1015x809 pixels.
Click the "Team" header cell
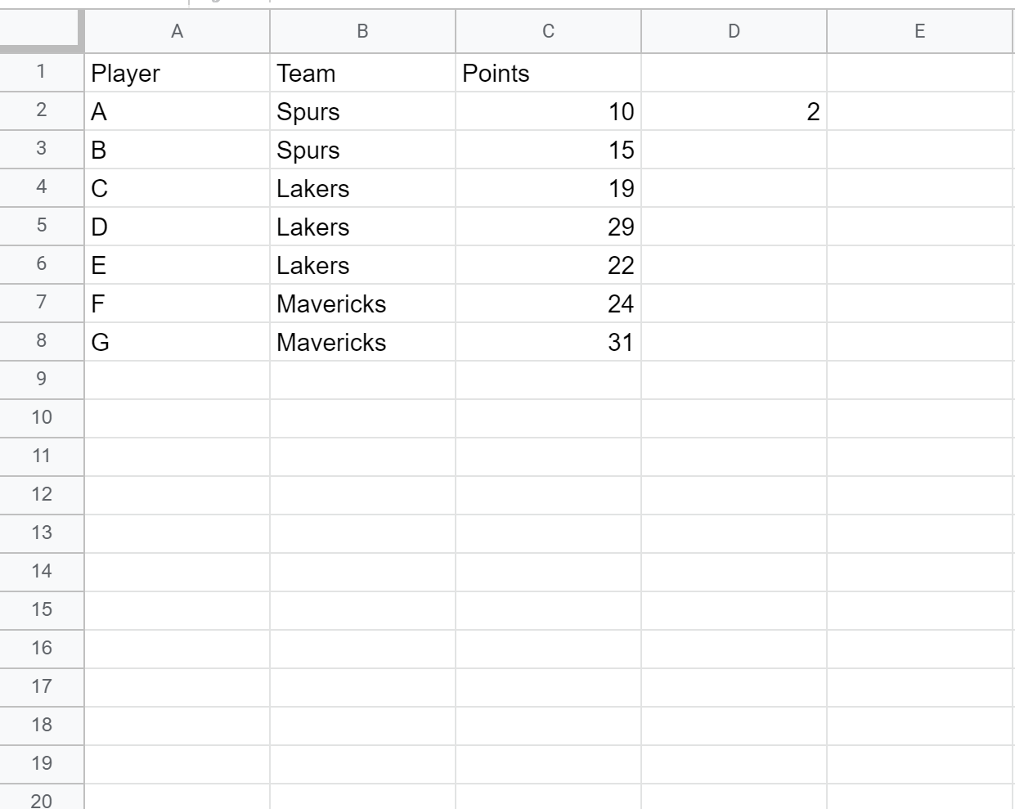[362, 73]
